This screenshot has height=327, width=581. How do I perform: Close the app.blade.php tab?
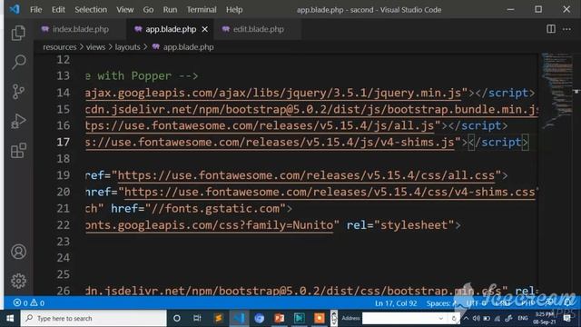[205, 29]
